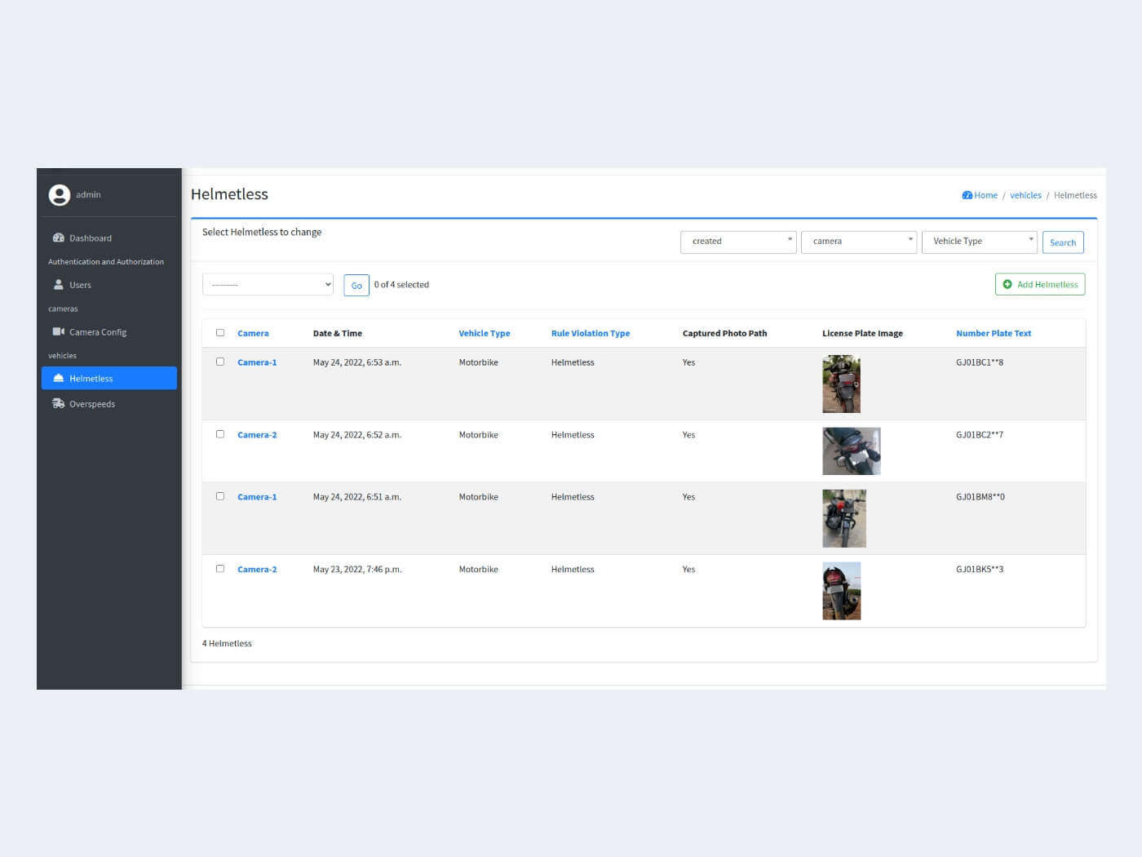1142x857 pixels.
Task: Open Overspeeds in the sidebar
Action: pyautogui.click(x=109, y=404)
